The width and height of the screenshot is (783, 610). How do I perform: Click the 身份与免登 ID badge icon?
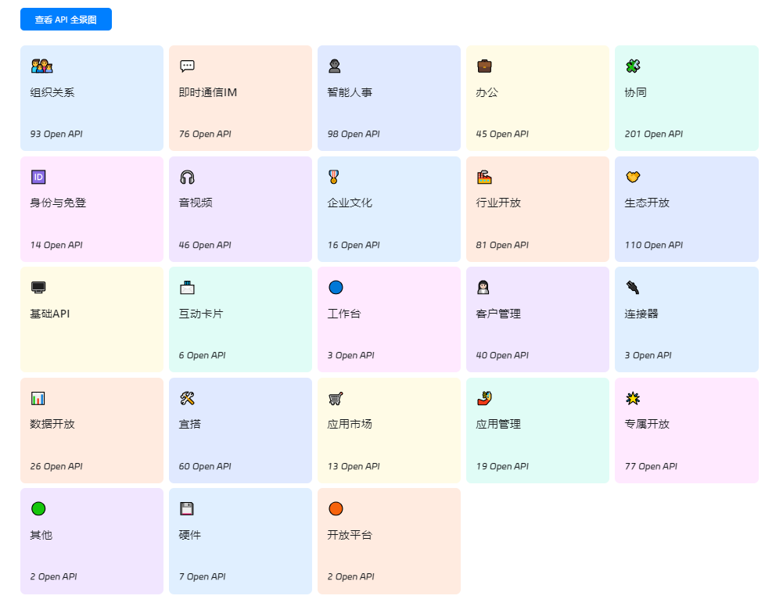(38, 177)
